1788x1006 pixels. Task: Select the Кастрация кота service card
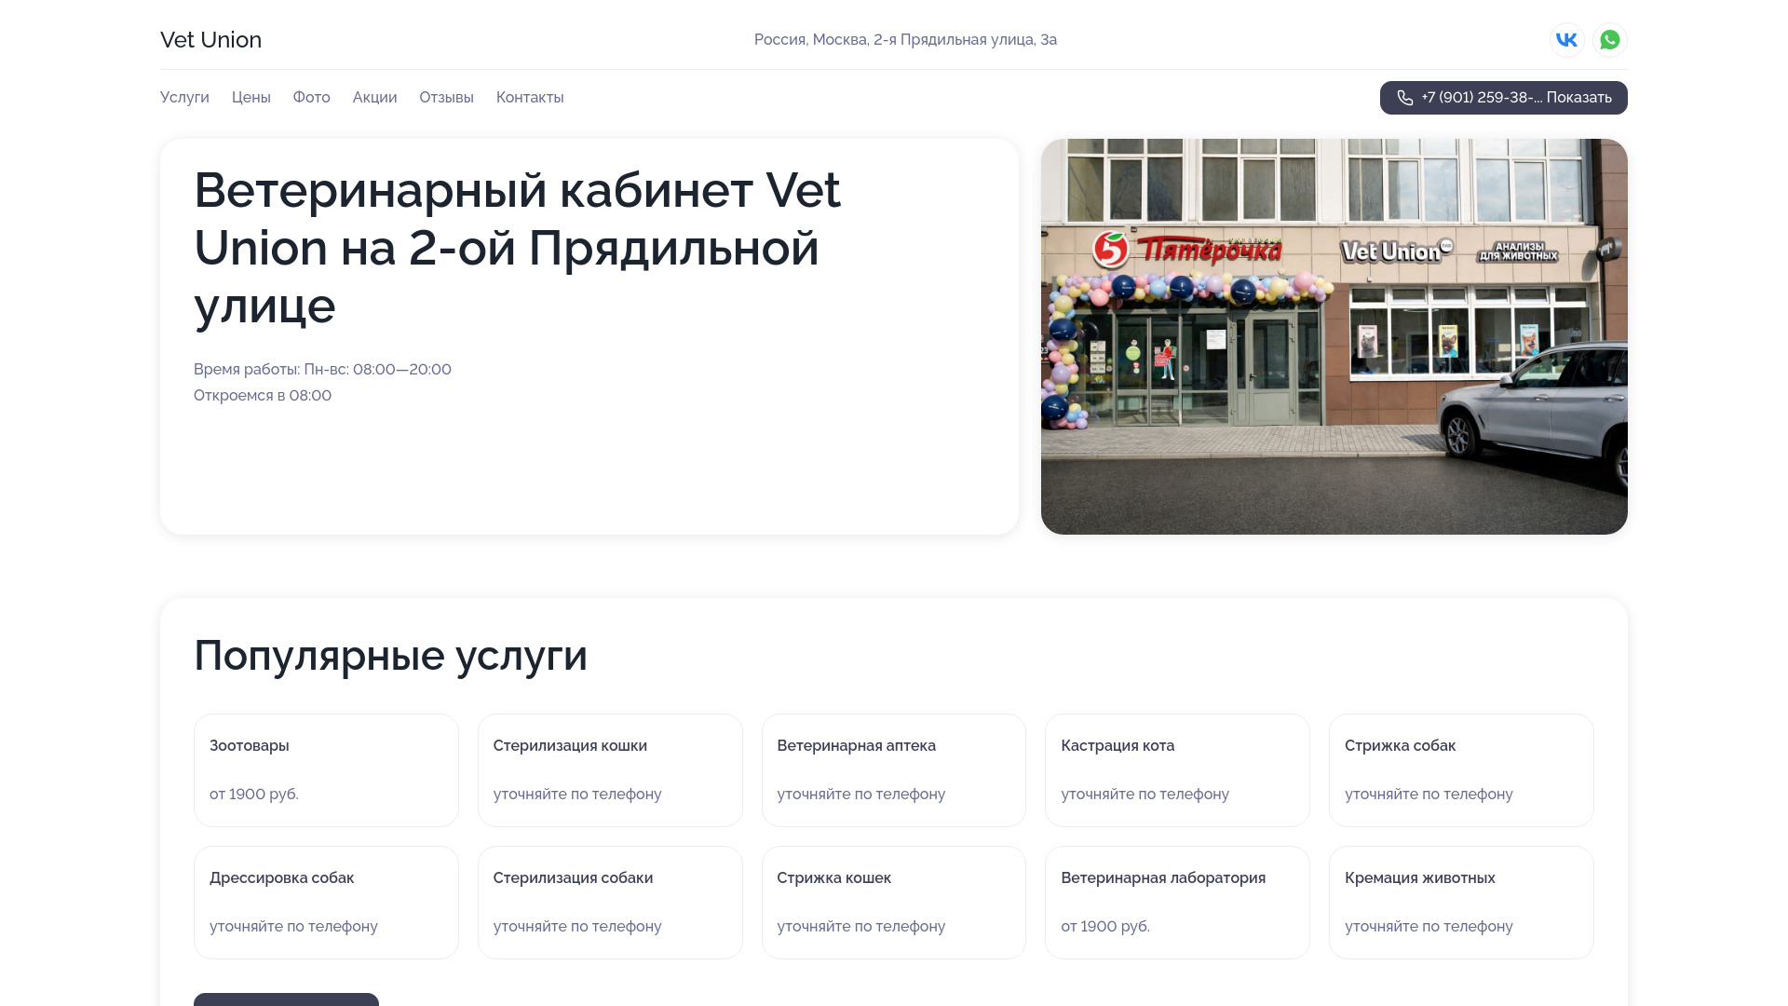pos(1177,770)
